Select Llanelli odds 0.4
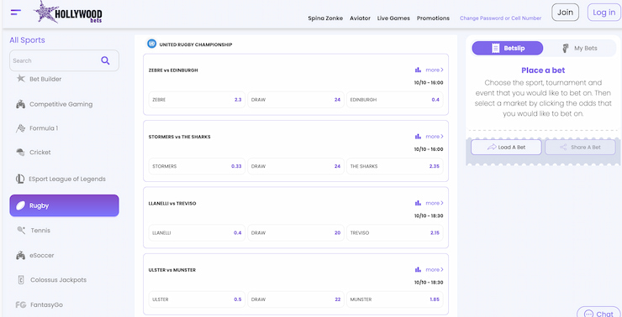 198,232
